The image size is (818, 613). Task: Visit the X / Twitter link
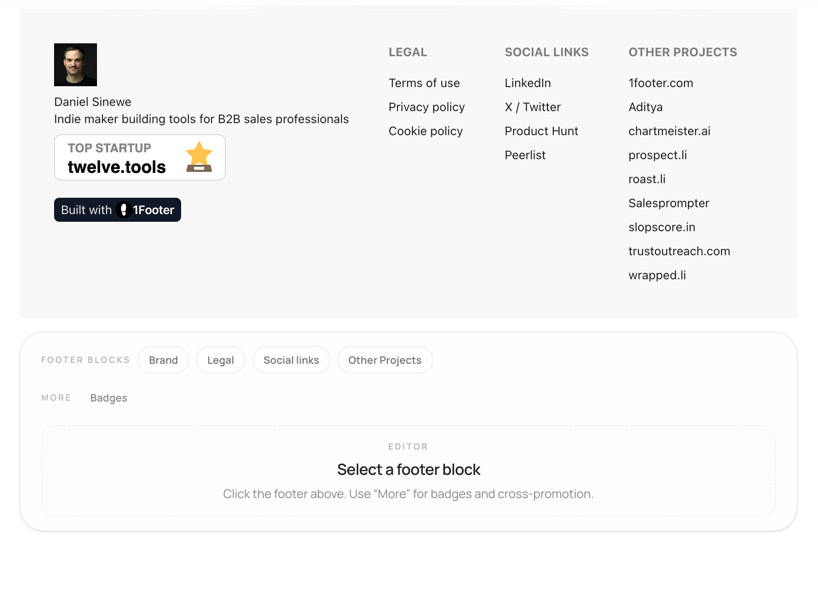point(533,107)
